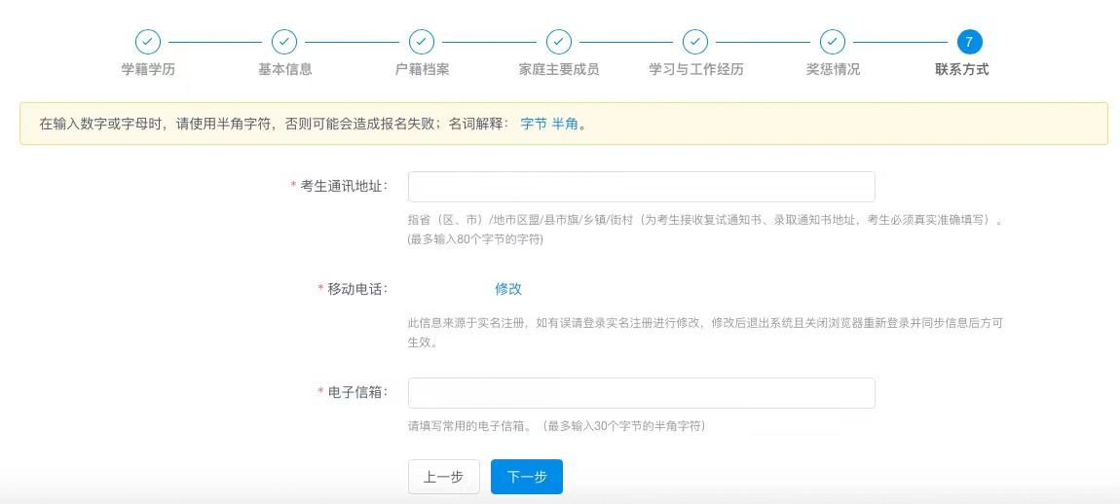Image resolution: width=1120 pixels, height=504 pixels.
Task: Click the checkmark icon above 户籍档案
Action: (422, 42)
